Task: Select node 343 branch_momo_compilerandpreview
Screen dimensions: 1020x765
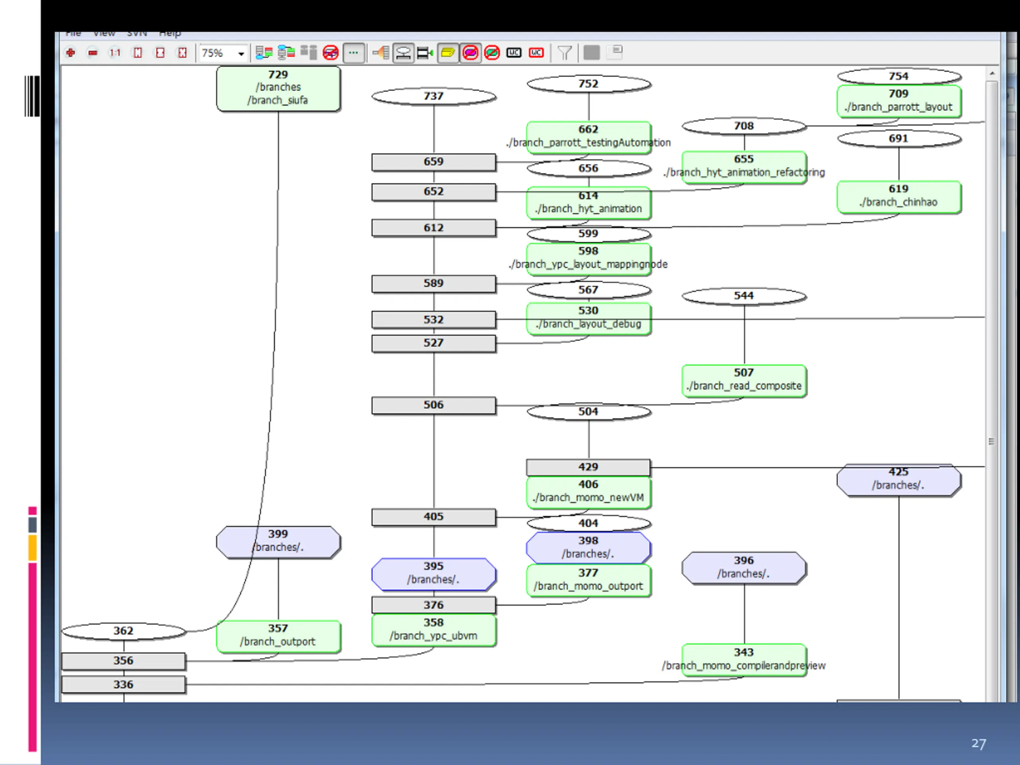Action: (x=744, y=660)
